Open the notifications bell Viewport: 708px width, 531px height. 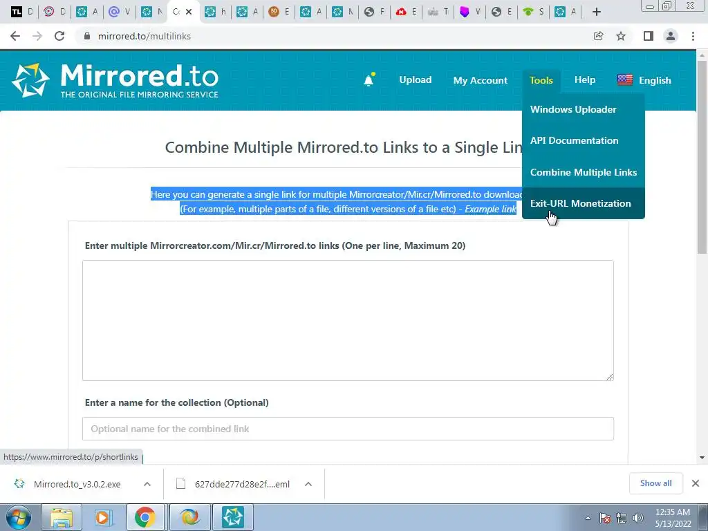(x=369, y=80)
